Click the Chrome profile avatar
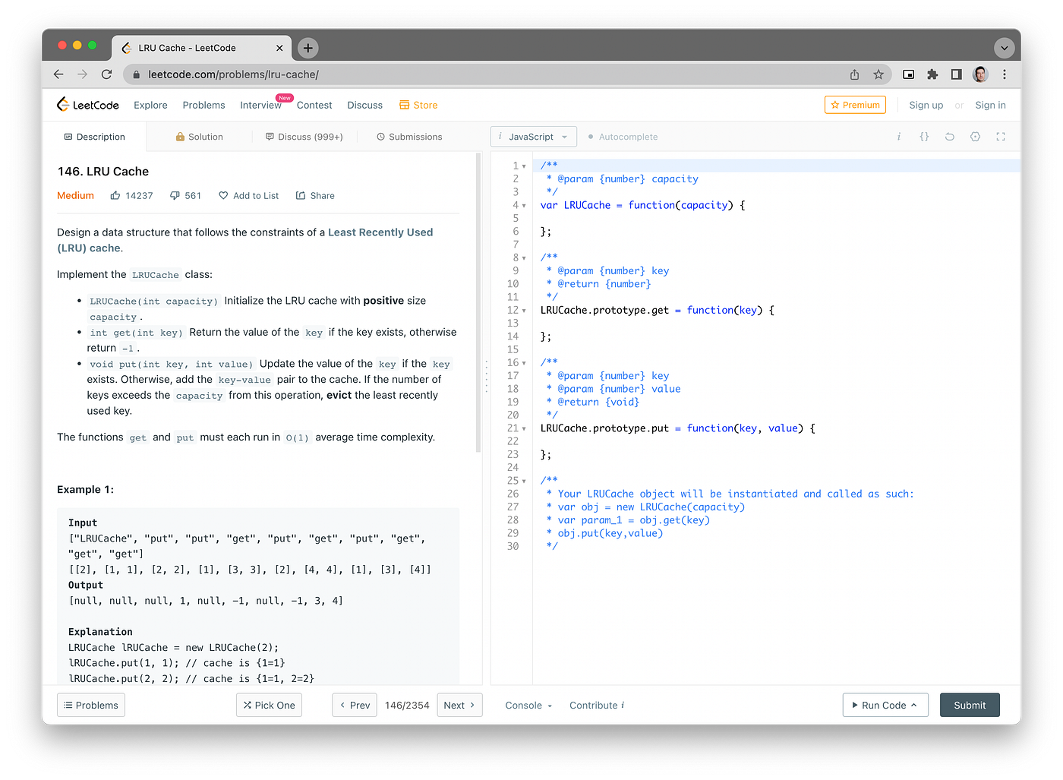The width and height of the screenshot is (1063, 780). [x=980, y=74]
